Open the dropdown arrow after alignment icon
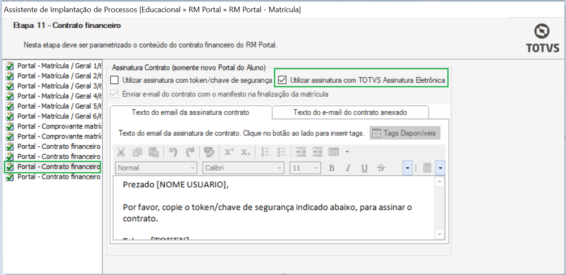 [440, 168]
